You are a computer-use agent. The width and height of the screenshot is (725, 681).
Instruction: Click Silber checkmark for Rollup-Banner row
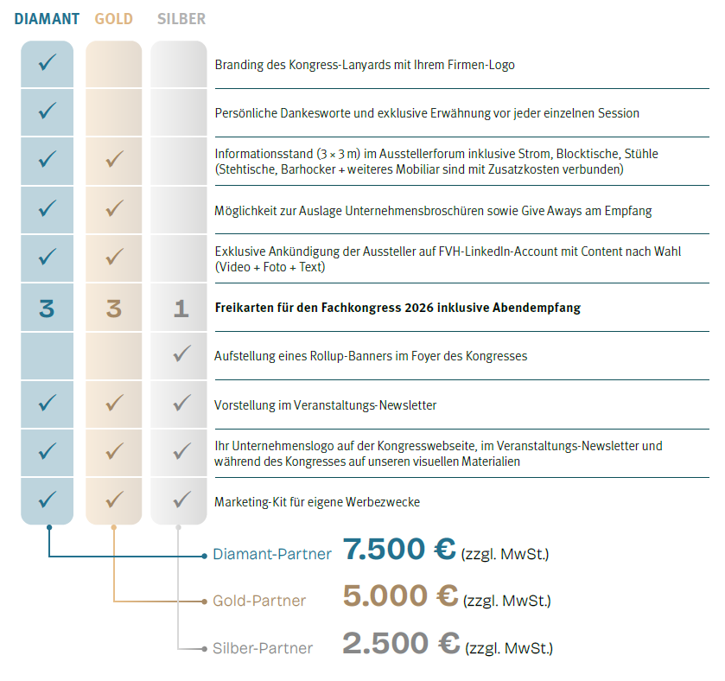[181, 353]
